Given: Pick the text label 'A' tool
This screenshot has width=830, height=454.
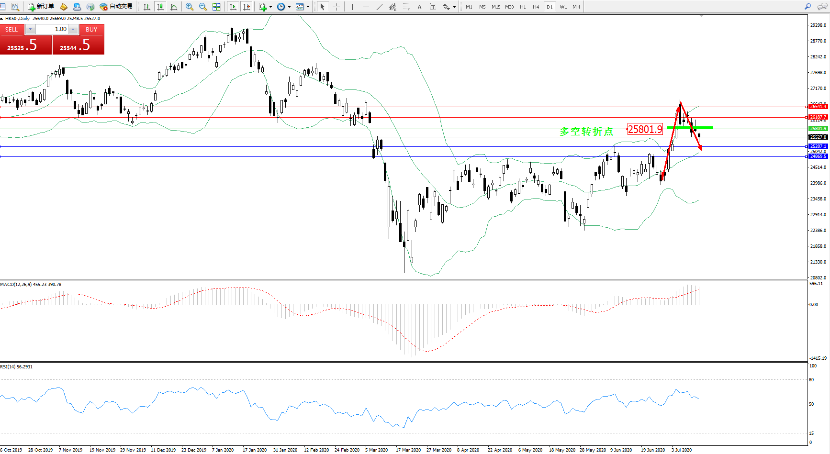Looking at the screenshot, I should click(419, 7).
